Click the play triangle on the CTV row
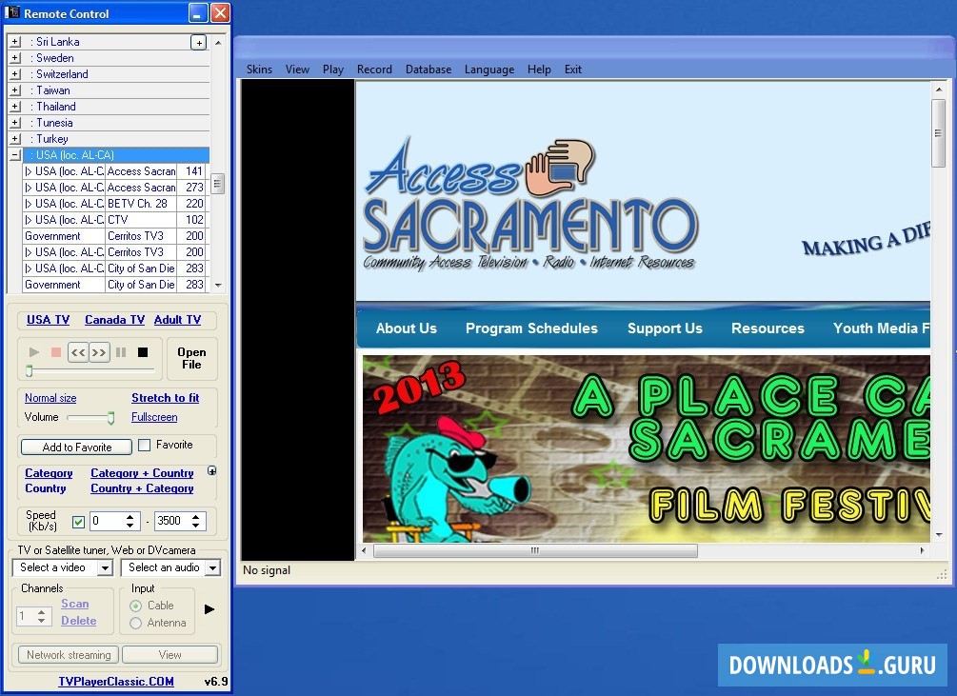This screenshot has width=957, height=696. 28,220
